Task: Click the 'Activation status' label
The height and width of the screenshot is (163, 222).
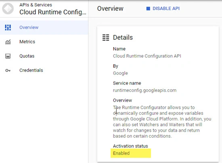Action: [x=130, y=146]
